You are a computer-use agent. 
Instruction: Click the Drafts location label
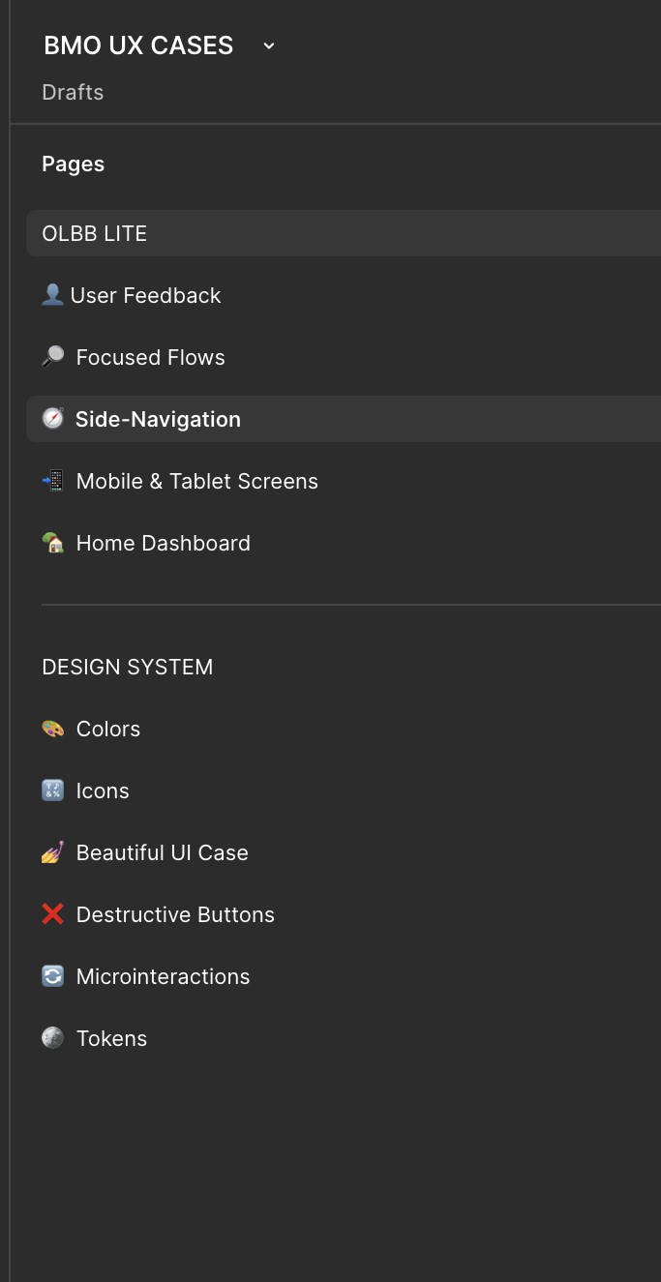click(73, 92)
